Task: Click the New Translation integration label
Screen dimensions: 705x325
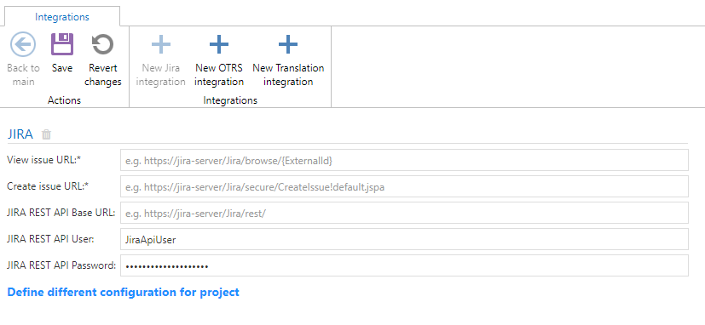Action: tap(288, 75)
